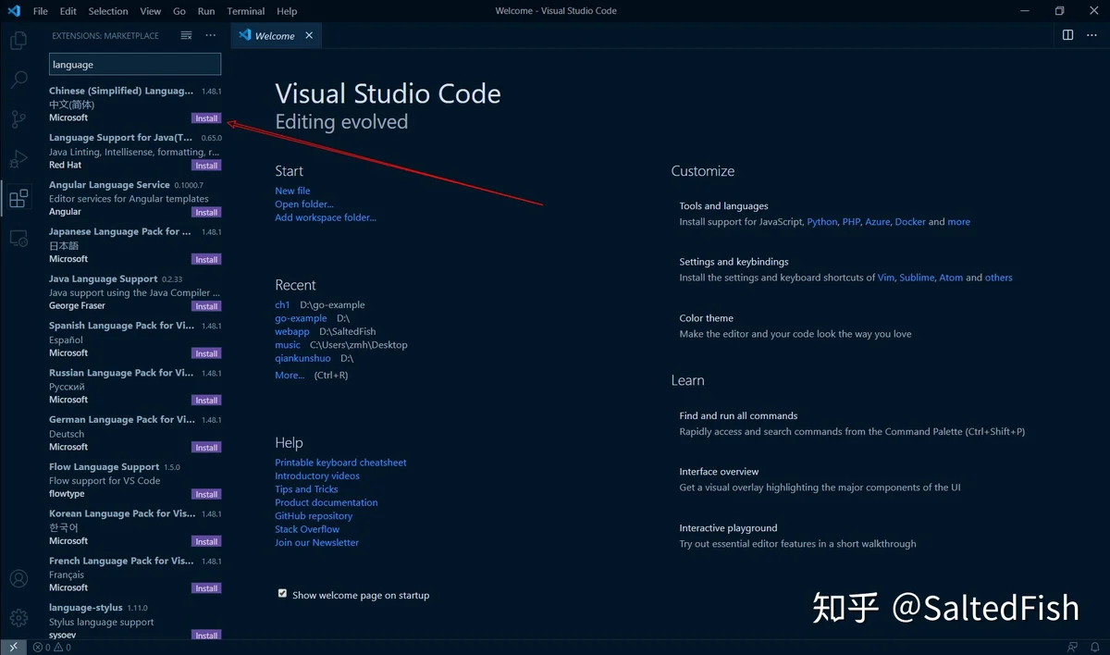1110x655 pixels.
Task: Open the Run menu
Action: [x=206, y=11]
